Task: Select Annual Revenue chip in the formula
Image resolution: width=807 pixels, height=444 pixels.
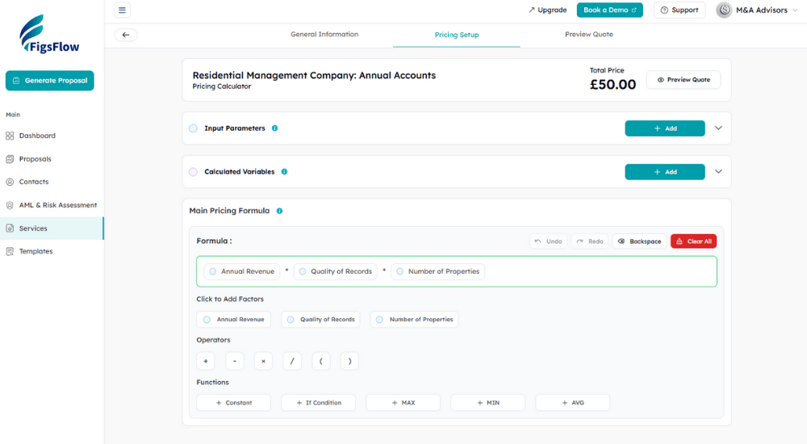Action: (242, 271)
